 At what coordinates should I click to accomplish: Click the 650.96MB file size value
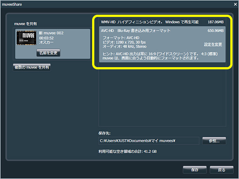coord(216,31)
